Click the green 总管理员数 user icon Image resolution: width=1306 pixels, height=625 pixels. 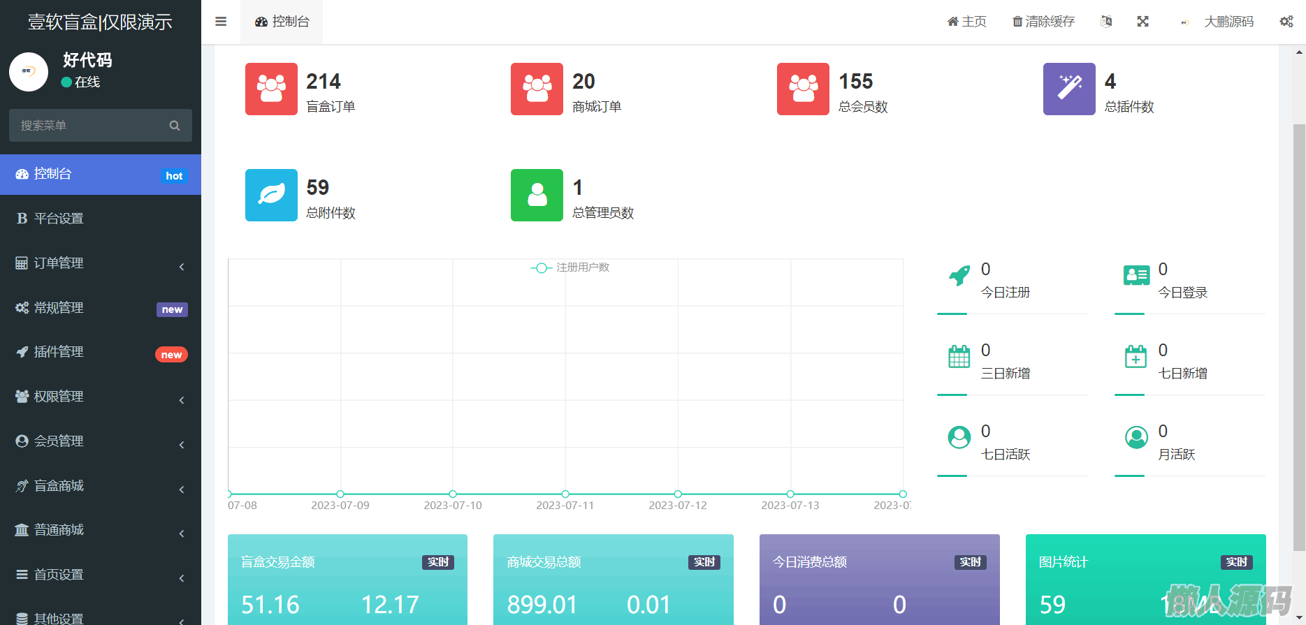pos(537,195)
